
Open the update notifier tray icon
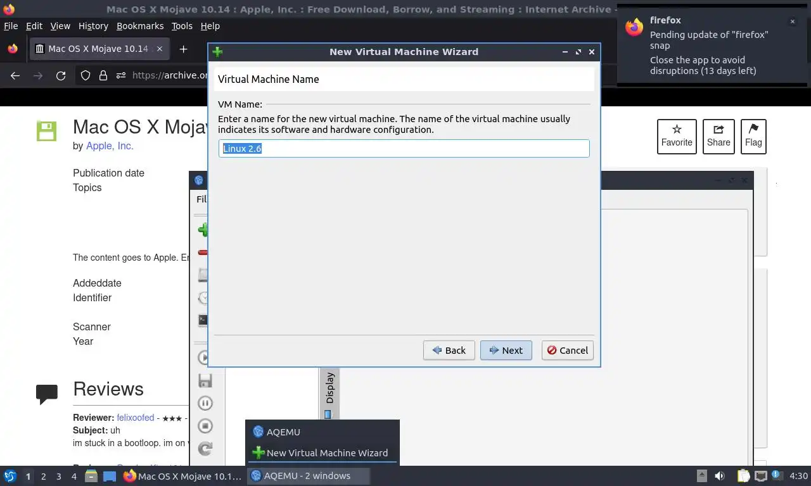[776, 475]
